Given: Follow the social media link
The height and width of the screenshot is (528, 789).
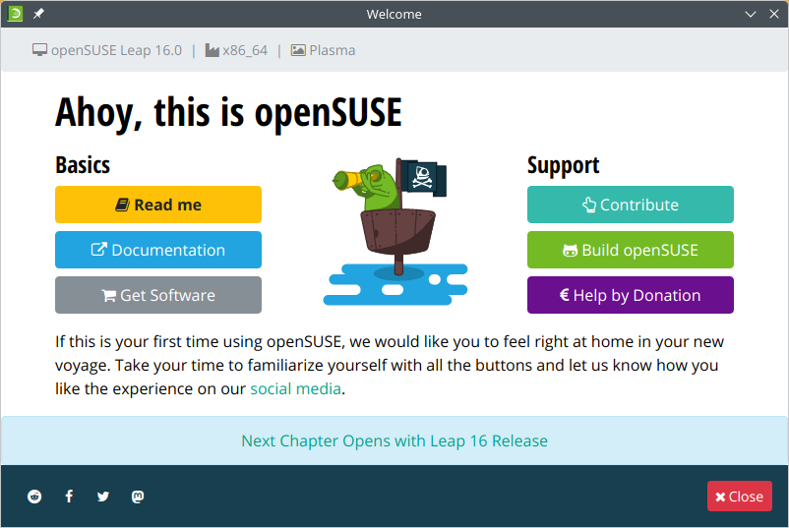Looking at the screenshot, I should point(295,388).
